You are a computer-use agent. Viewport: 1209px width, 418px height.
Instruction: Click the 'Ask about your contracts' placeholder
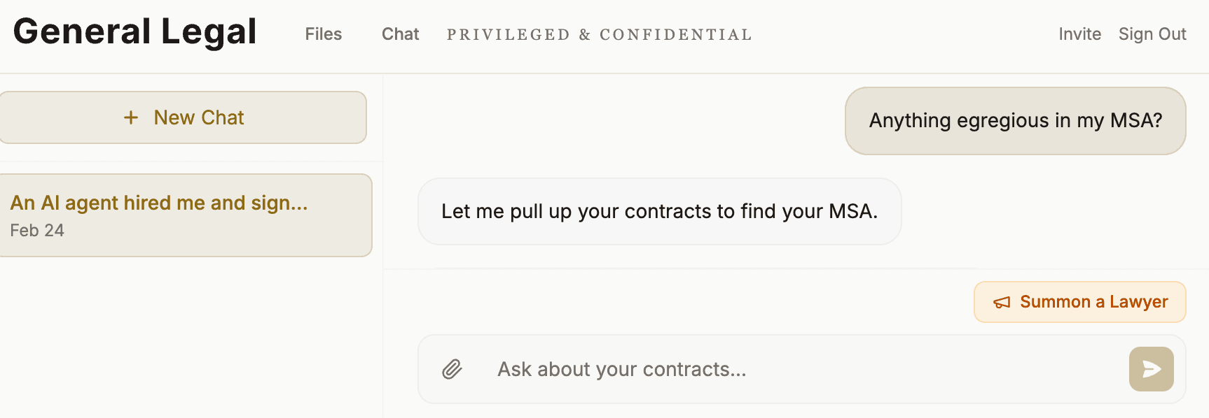[622, 369]
